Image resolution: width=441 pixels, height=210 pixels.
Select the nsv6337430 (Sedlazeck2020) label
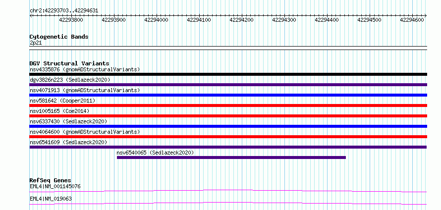[x=68, y=121]
